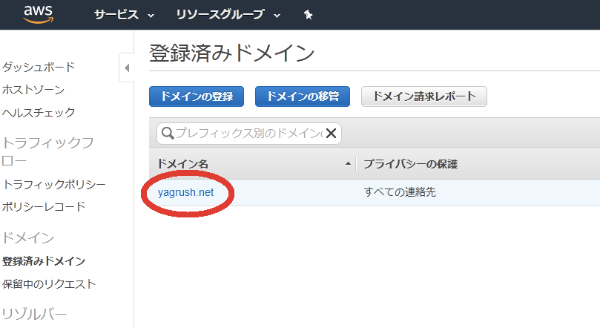This screenshot has height=328, width=600.
Task: Go to ダッシュボード in sidebar
Action: coord(39,67)
